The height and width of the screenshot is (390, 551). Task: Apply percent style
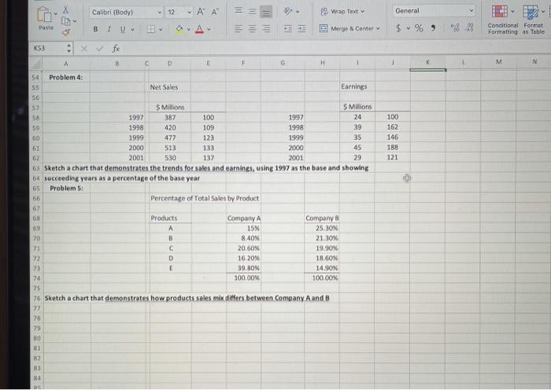tap(419, 28)
